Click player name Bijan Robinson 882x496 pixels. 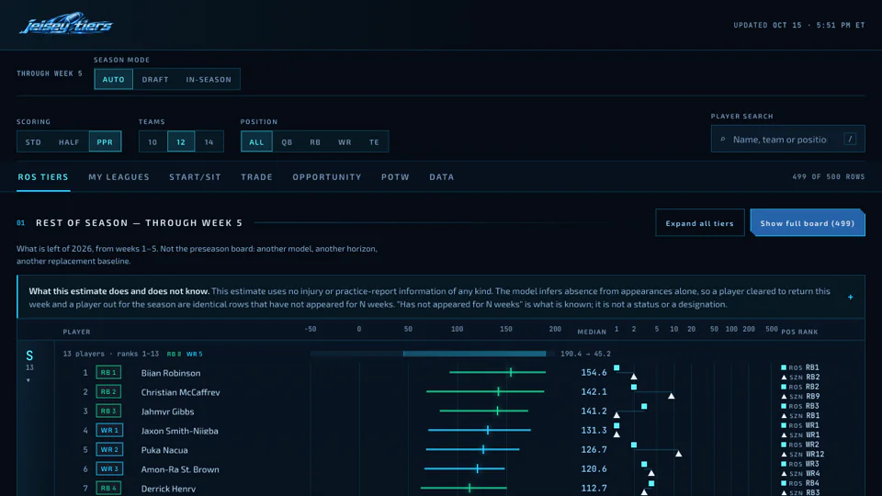click(x=171, y=373)
